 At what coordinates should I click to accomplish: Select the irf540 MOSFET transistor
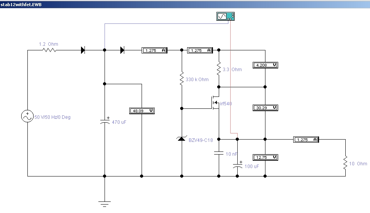pos(215,103)
